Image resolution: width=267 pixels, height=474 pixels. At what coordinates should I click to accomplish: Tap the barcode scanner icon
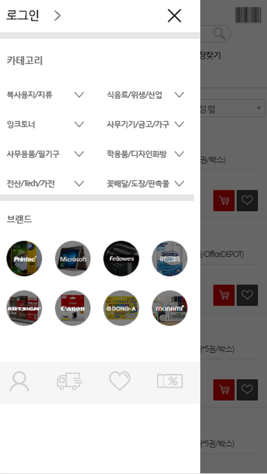click(x=248, y=15)
